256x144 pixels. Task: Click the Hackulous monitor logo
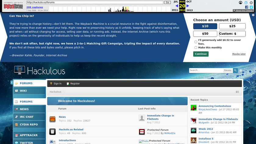20,70
